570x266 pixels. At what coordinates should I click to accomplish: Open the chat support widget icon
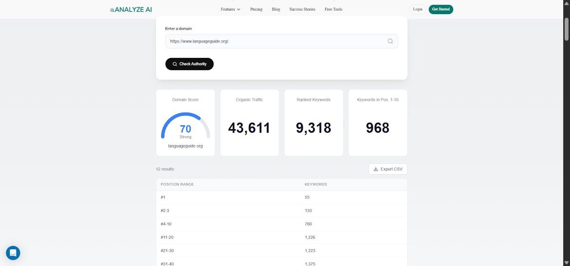13,253
